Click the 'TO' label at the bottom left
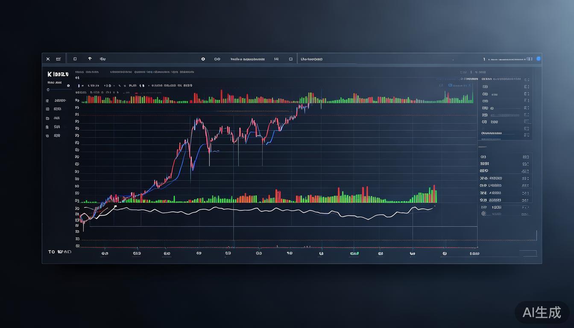The height and width of the screenshot is (328, 574). 52,252
